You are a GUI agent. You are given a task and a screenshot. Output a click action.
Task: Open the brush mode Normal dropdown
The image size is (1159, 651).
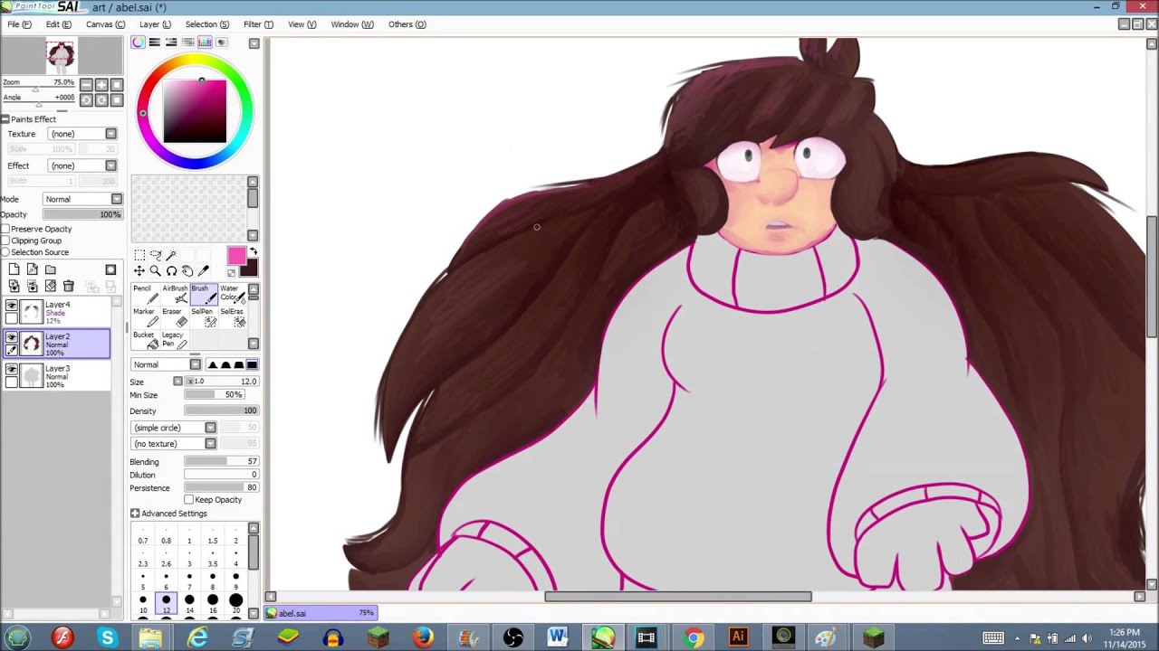pyautogui.click(x=166, y=364)
